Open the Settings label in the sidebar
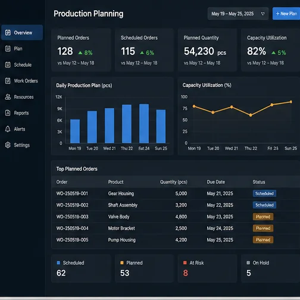 (x=22, y=145)
